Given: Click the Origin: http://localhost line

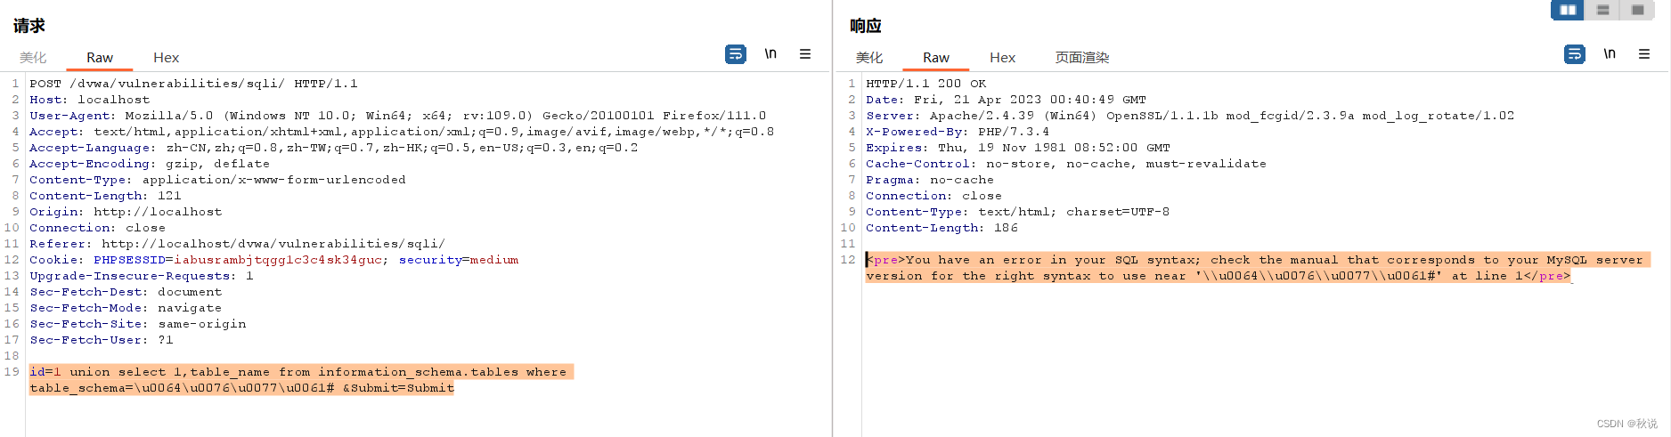Looking at the screenshot, I should 126,212.
